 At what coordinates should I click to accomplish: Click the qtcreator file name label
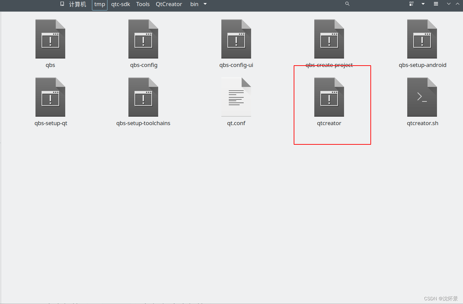(329, 123)
